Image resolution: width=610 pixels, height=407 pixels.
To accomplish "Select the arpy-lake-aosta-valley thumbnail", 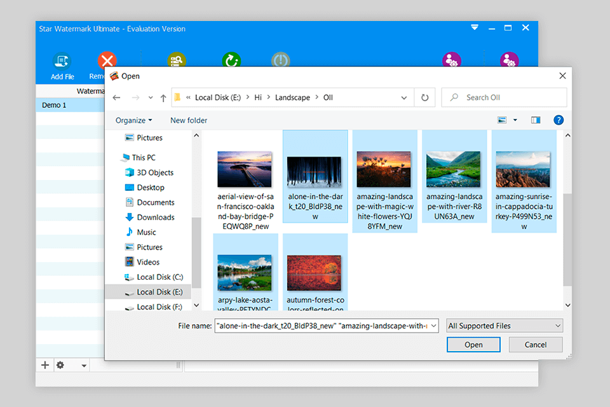I will pyautogui.click(x=245, y=273).
